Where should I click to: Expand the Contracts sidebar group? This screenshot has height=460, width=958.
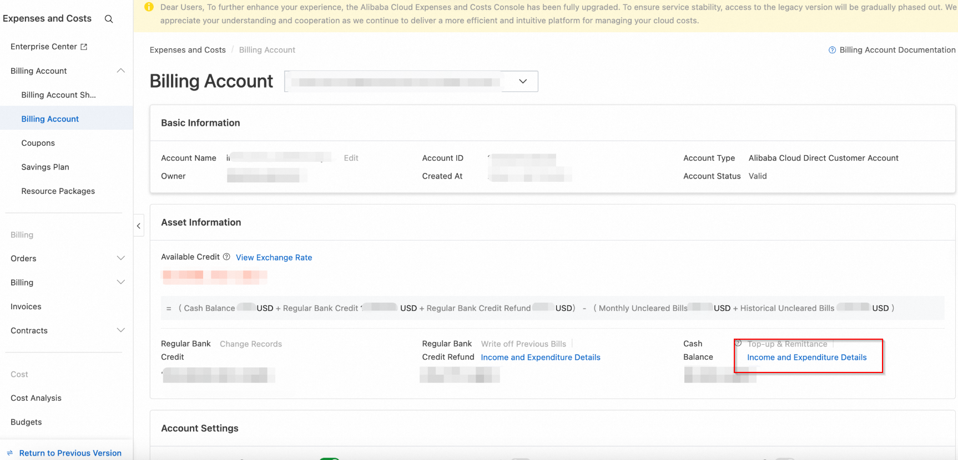click(120, 330)
